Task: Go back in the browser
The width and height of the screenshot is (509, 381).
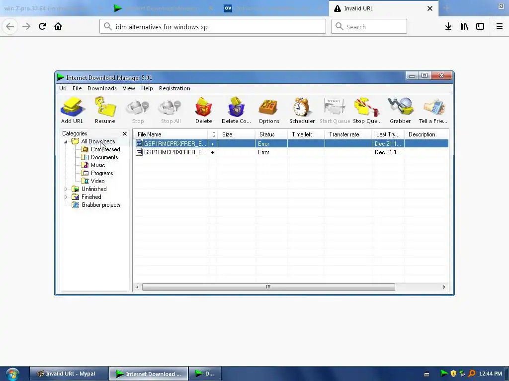Action: 10,26
